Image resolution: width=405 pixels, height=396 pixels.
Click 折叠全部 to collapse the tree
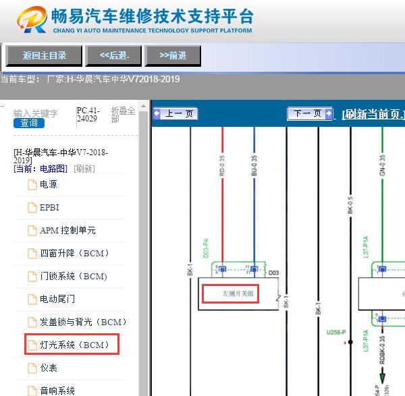(x=123, y=115)
